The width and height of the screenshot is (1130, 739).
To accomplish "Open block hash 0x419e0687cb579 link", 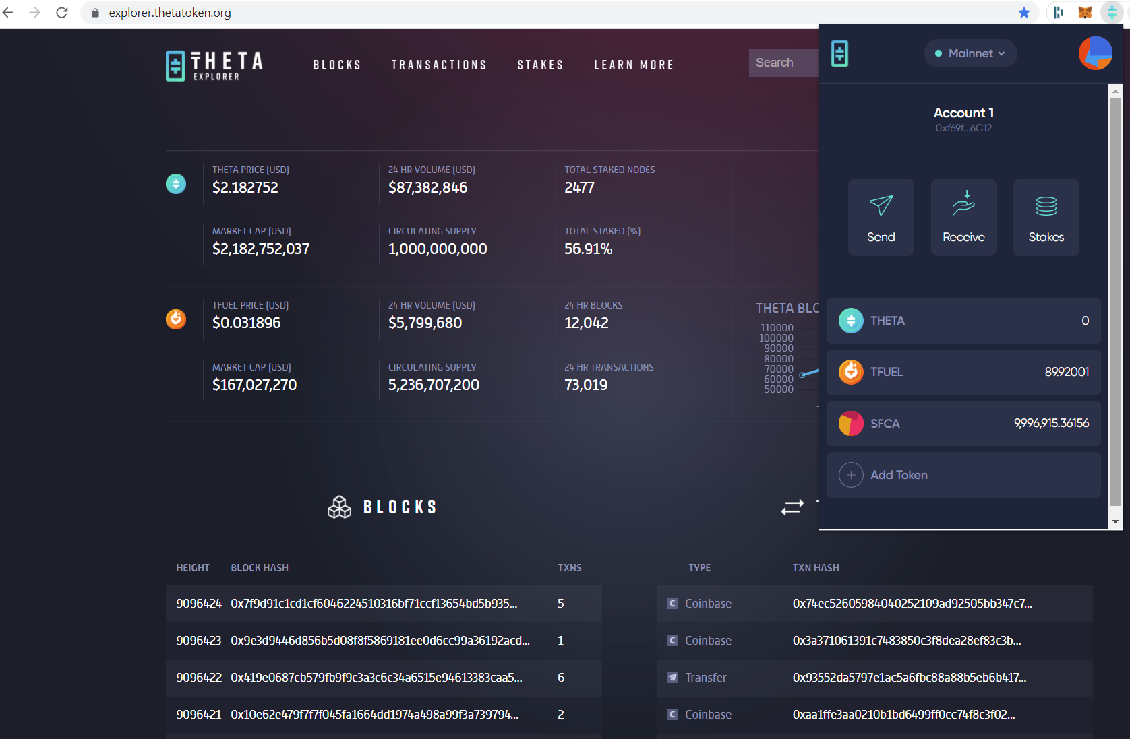I will (x=376, y=677).
